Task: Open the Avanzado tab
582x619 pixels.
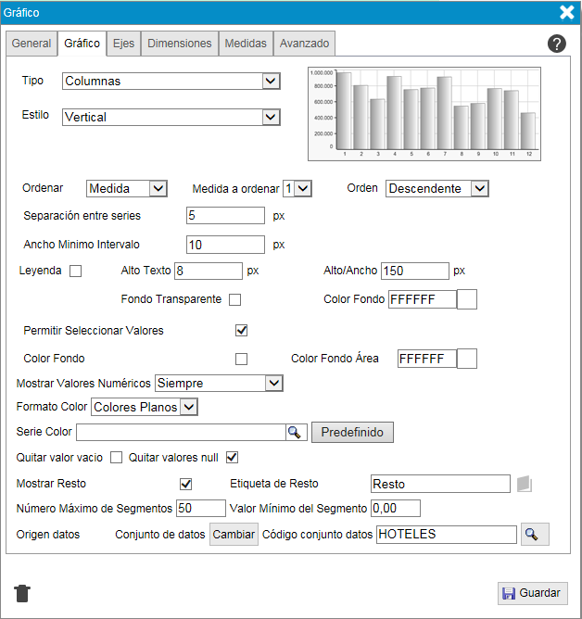Action: (304, 44)
